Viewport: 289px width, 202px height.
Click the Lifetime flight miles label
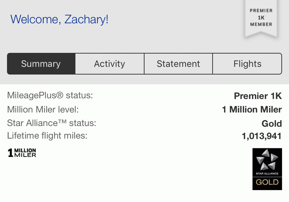(47, 136)
